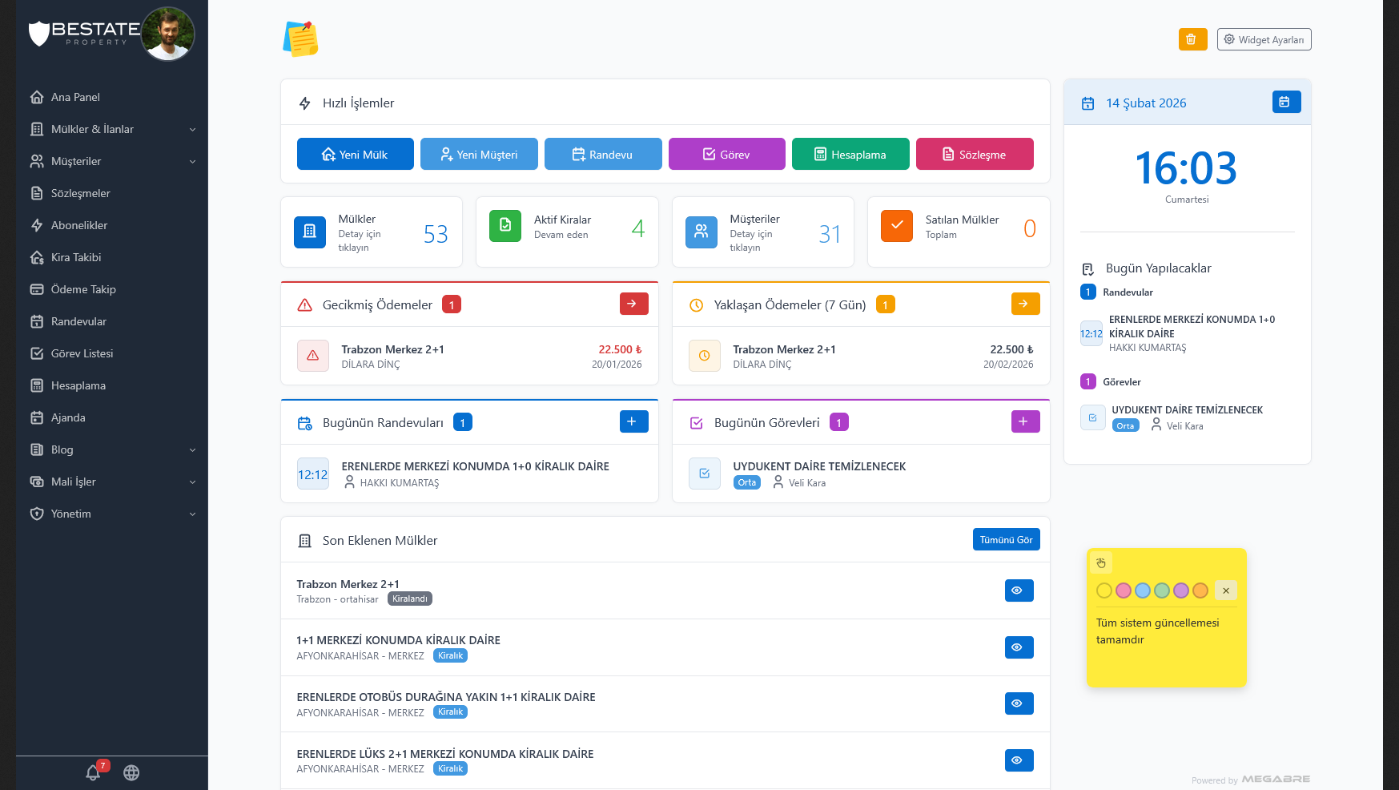View 1+1 MERKEZİ KONUMDA listing eye icon
This screenshot has height=790, width=1399.
pyautogui.click(x=1019, y=647)
